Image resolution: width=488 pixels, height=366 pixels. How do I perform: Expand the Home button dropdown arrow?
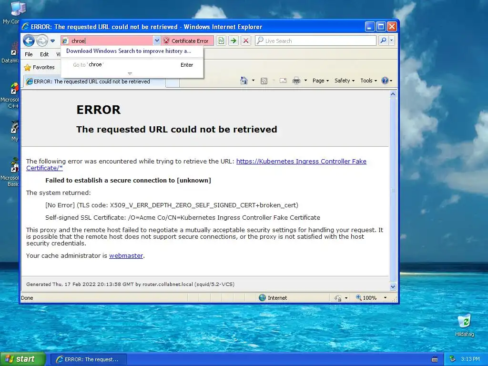coord(253,81)
